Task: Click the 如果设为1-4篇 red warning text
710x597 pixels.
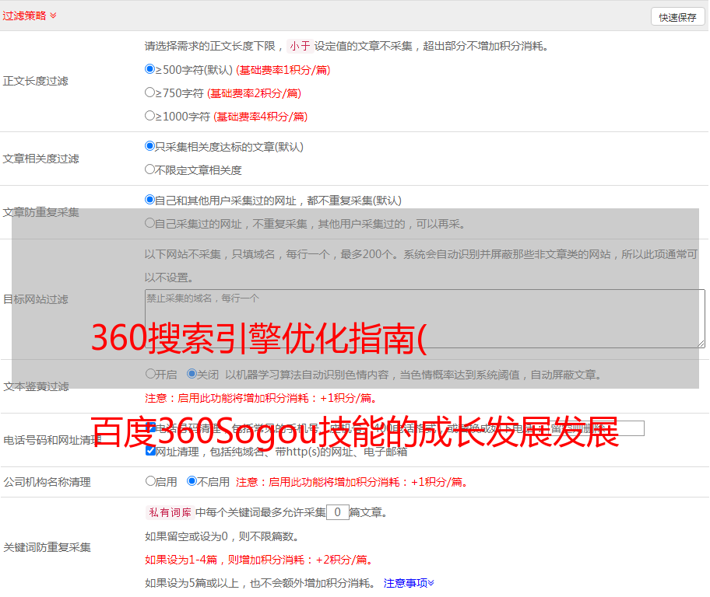Action: coord(260,560)
